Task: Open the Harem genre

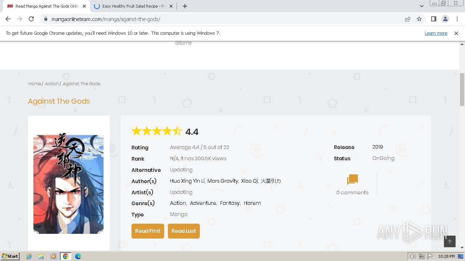Action: coord(252,203)
